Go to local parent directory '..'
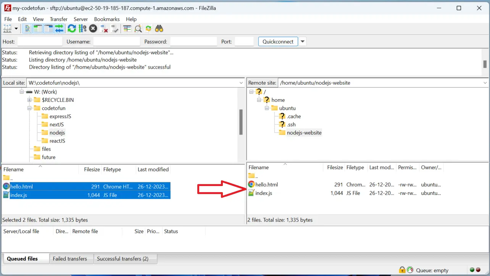 tap(8, 178)
